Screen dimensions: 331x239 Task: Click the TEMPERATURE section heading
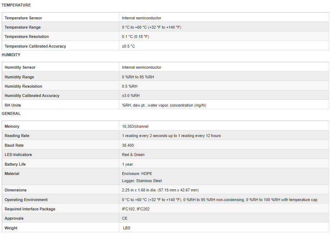(16, 5)
